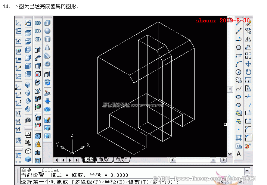Click the Interfere solids icon

(47, 109)
